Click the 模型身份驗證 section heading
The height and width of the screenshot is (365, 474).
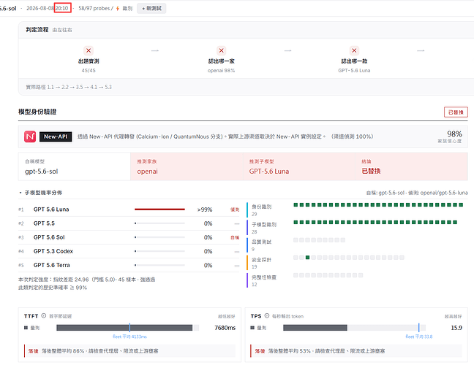[37, 112]
